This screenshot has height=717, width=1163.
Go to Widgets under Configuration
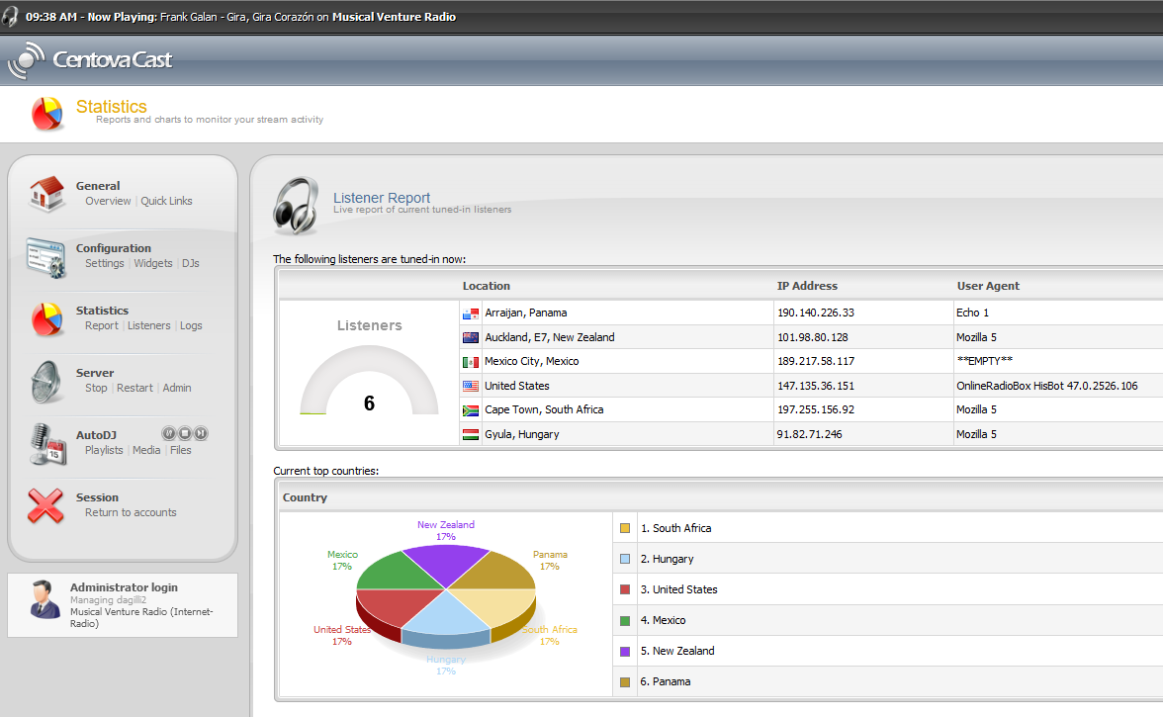tap(153, 264)
